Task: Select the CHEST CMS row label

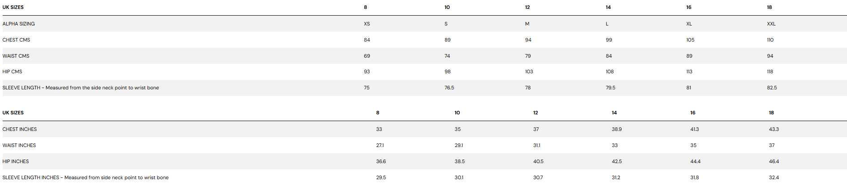Action: [16, 40]
